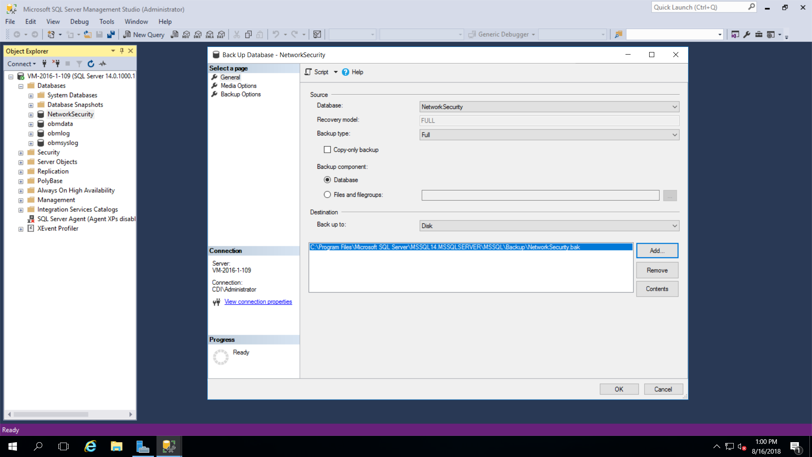Open the Properties wrench icon in toolbar
This screenshot has width=812, height=457.
pos(747,35)
